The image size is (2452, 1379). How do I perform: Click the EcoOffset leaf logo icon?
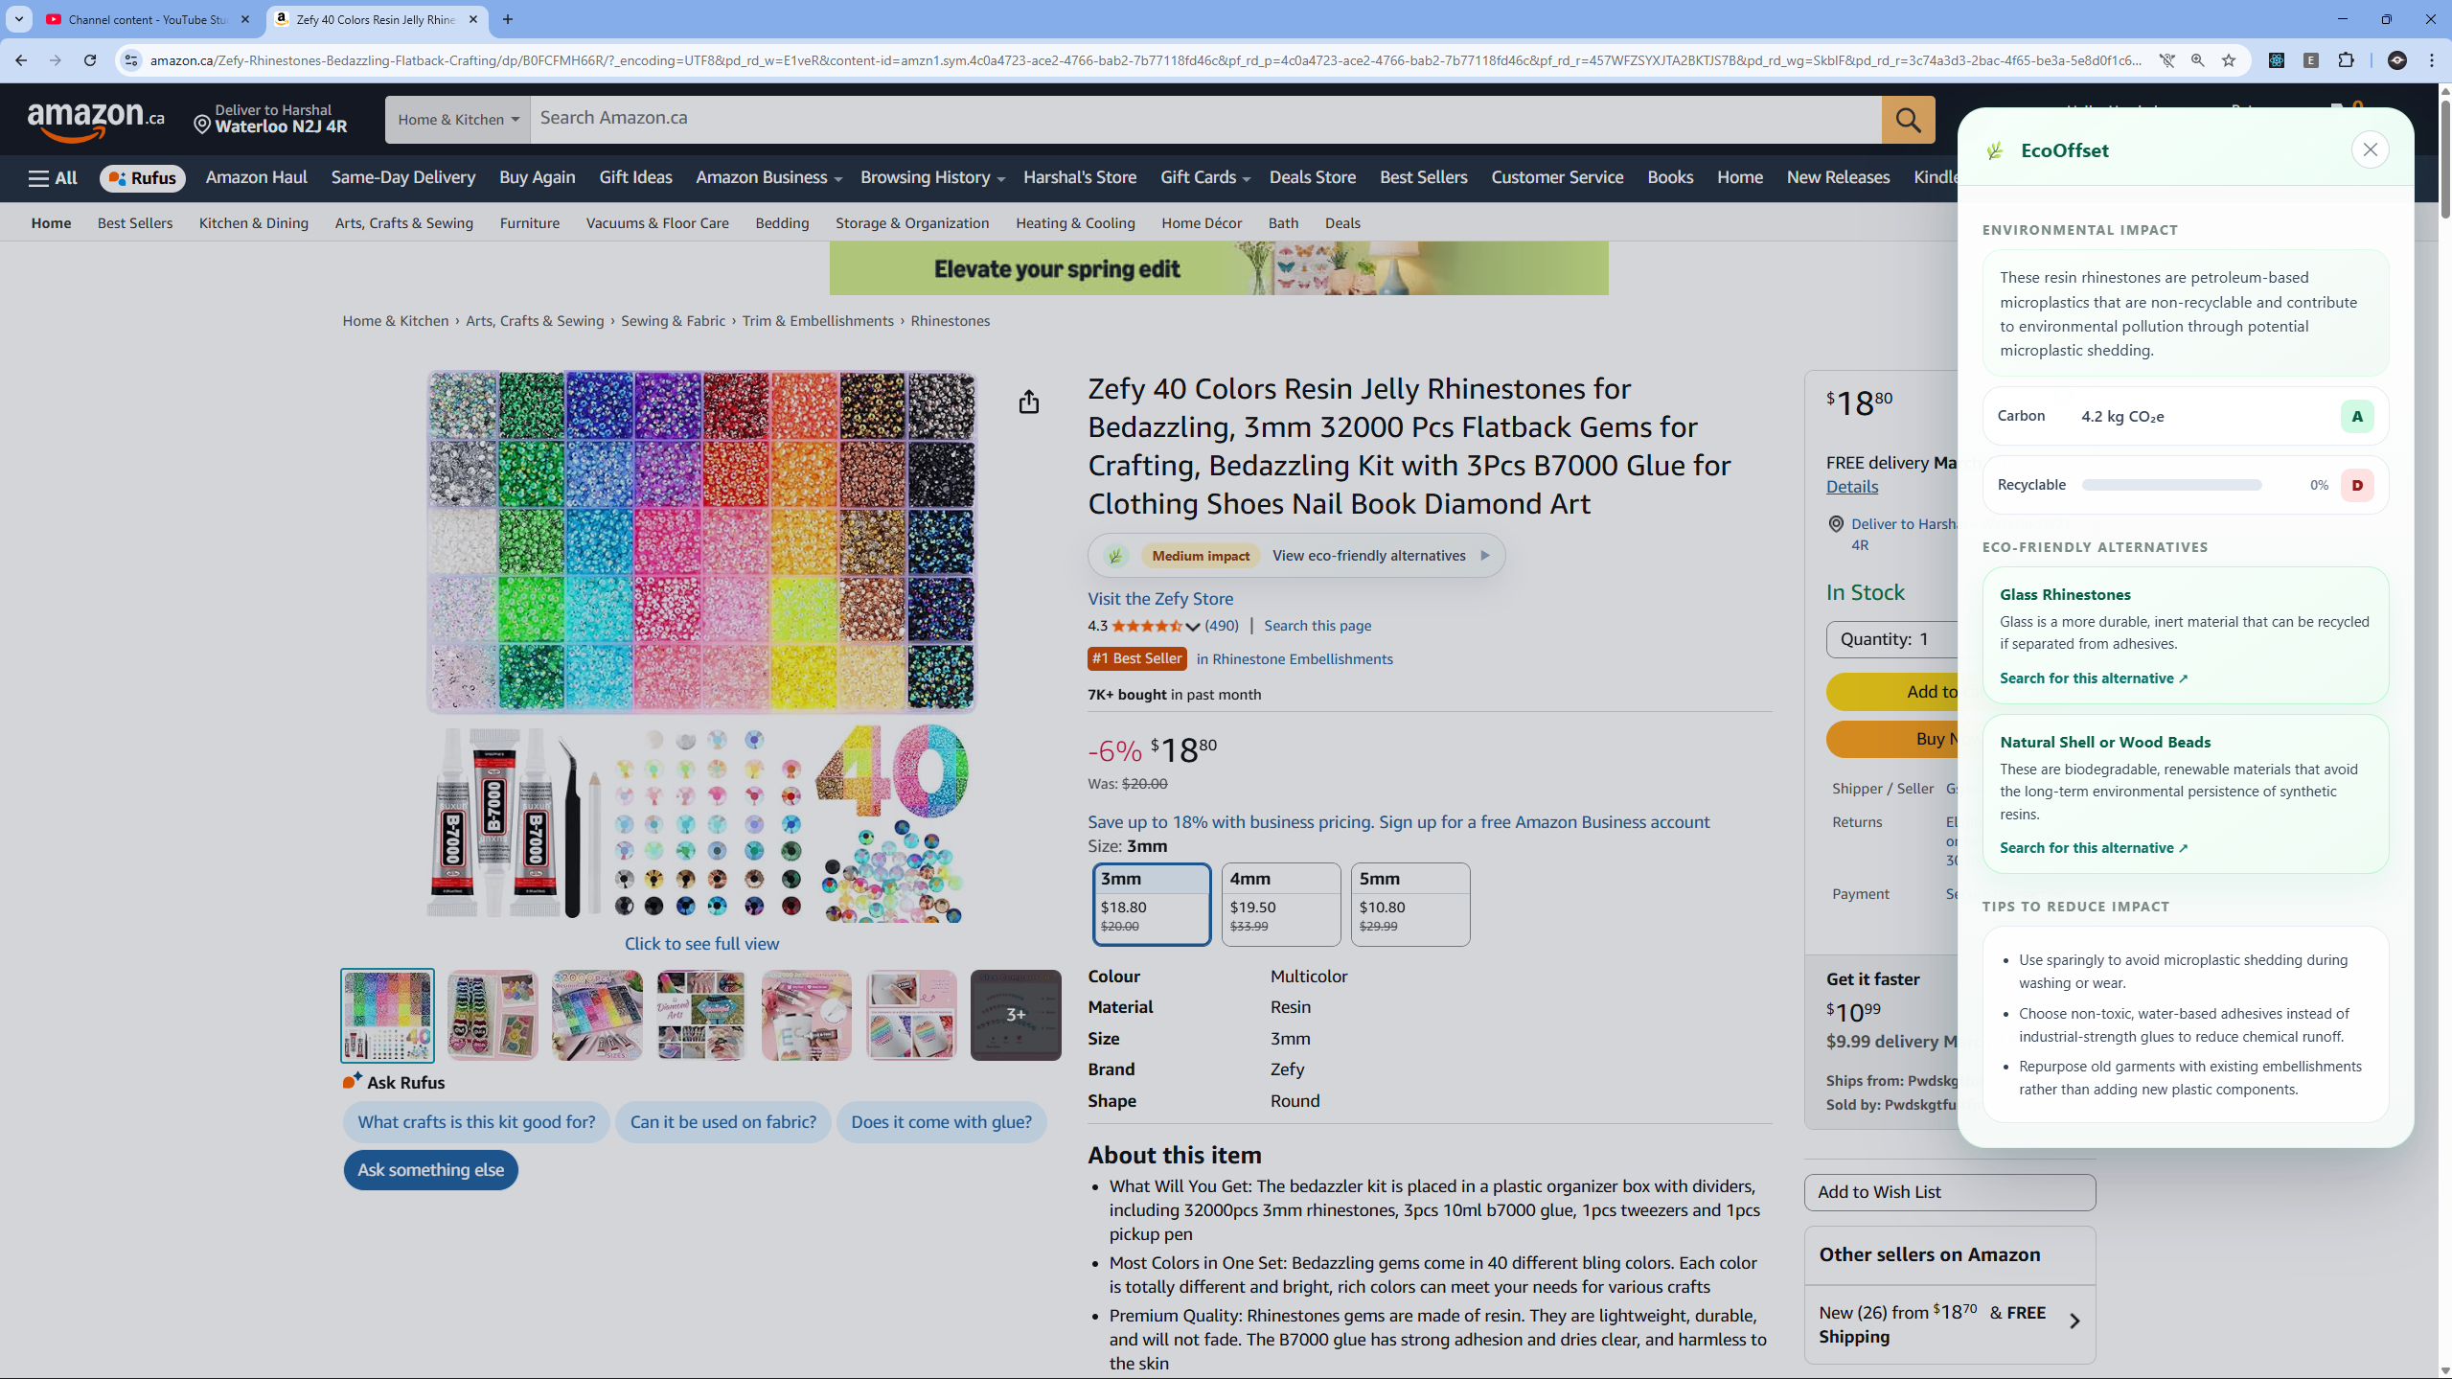[1995, 151]
